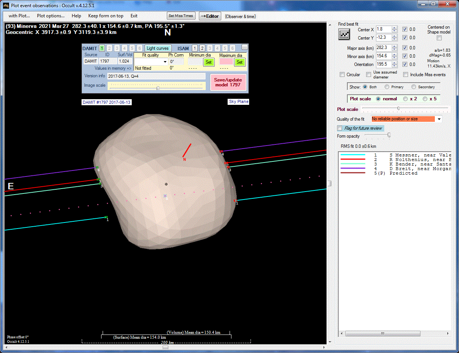Viewport: 459px width, 353px height.
Task: Select DAMIT model number 1
Action: click(x=102, y=48)
